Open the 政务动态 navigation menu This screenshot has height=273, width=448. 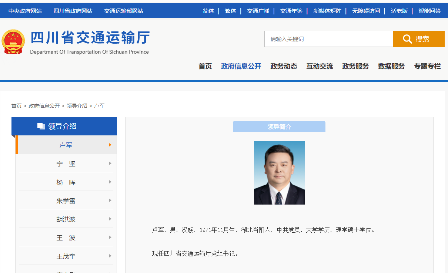click(284, 66)
